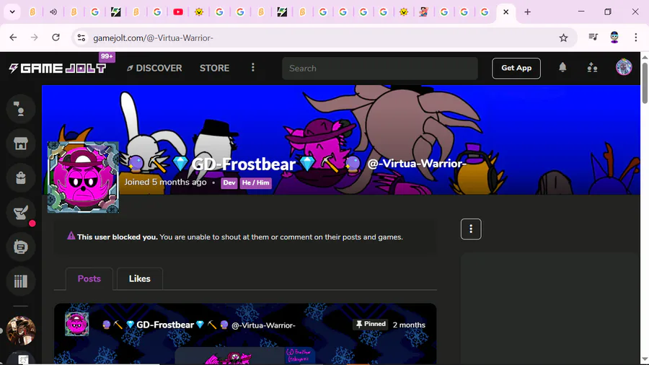Open the notifications bell
Viewport: 649px width, 365px height.
(x=562, y=68)
